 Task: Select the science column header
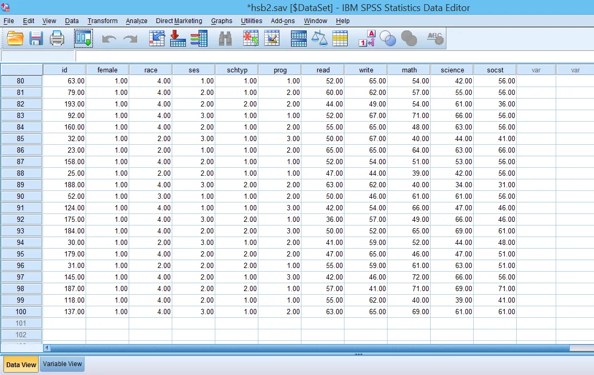click(x=451, y=69)
